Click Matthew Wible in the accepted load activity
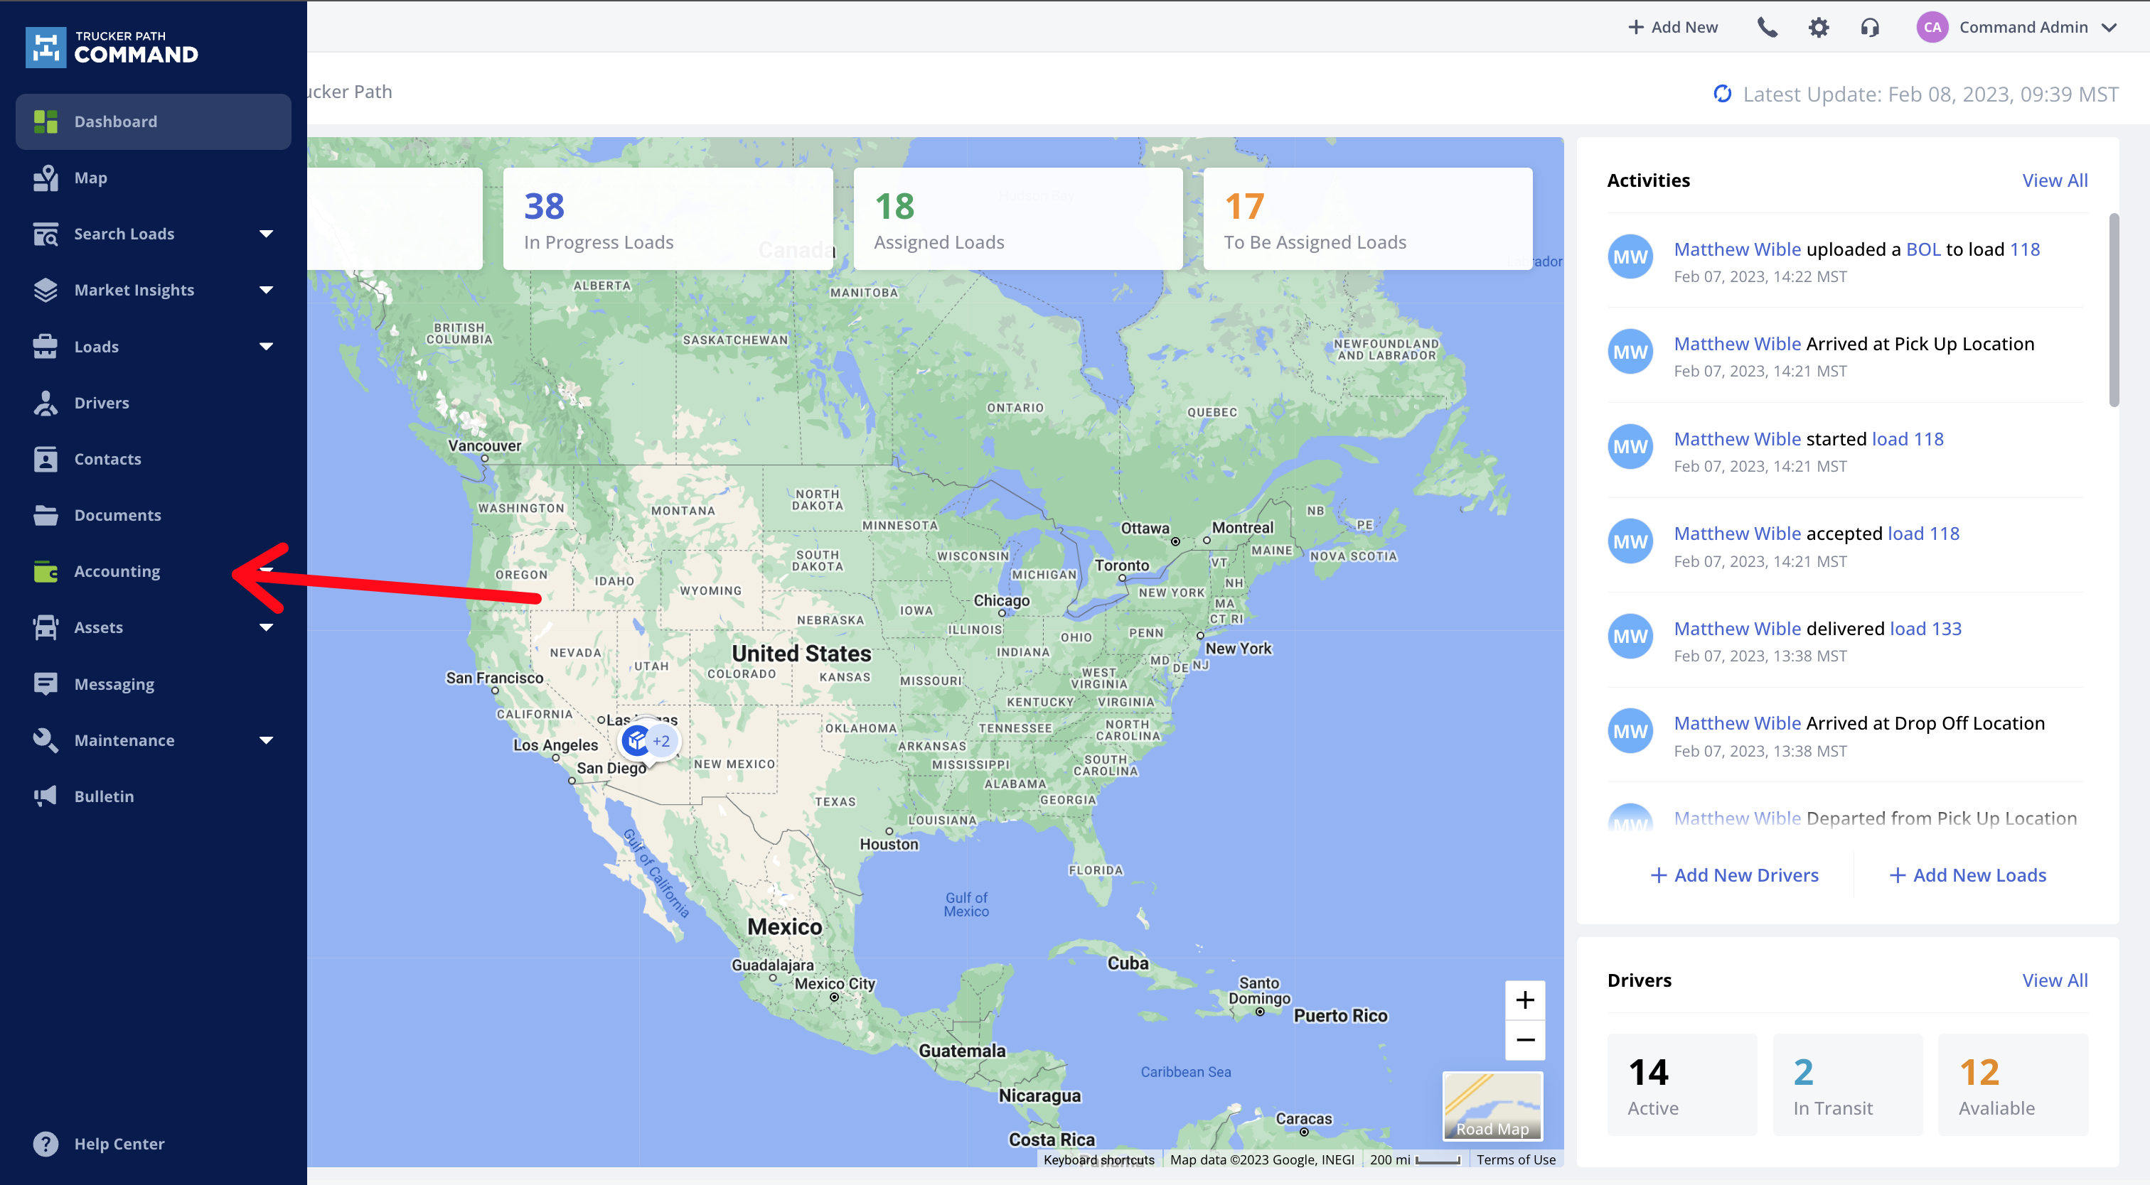Viewport: 2150px width, 1185px height. (x=1738, y=534)
